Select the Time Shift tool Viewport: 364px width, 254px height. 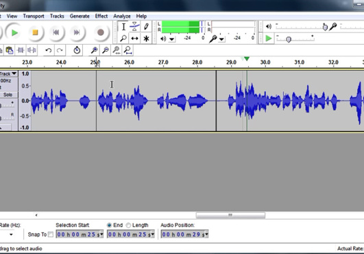pyautogui.click(x=134, y=38)
